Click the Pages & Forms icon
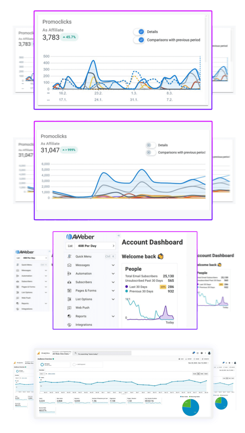The width and height of the screenshot is (245, 433). coord(69,291)
